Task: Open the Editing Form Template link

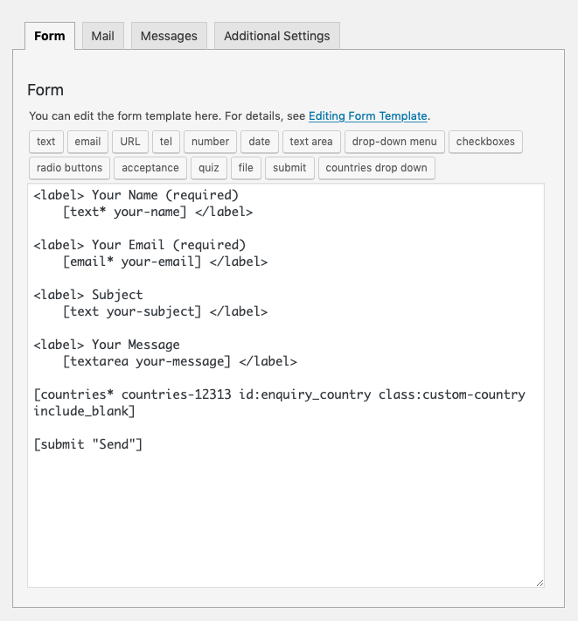Action: (367, 115)
